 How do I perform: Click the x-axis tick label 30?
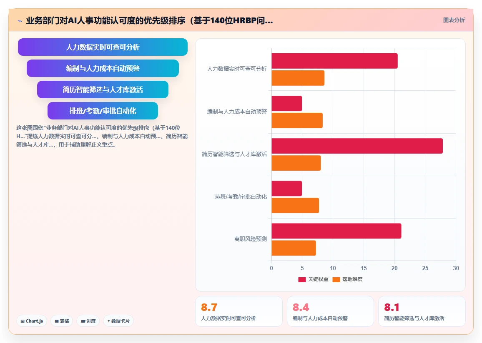coord(456,268)
